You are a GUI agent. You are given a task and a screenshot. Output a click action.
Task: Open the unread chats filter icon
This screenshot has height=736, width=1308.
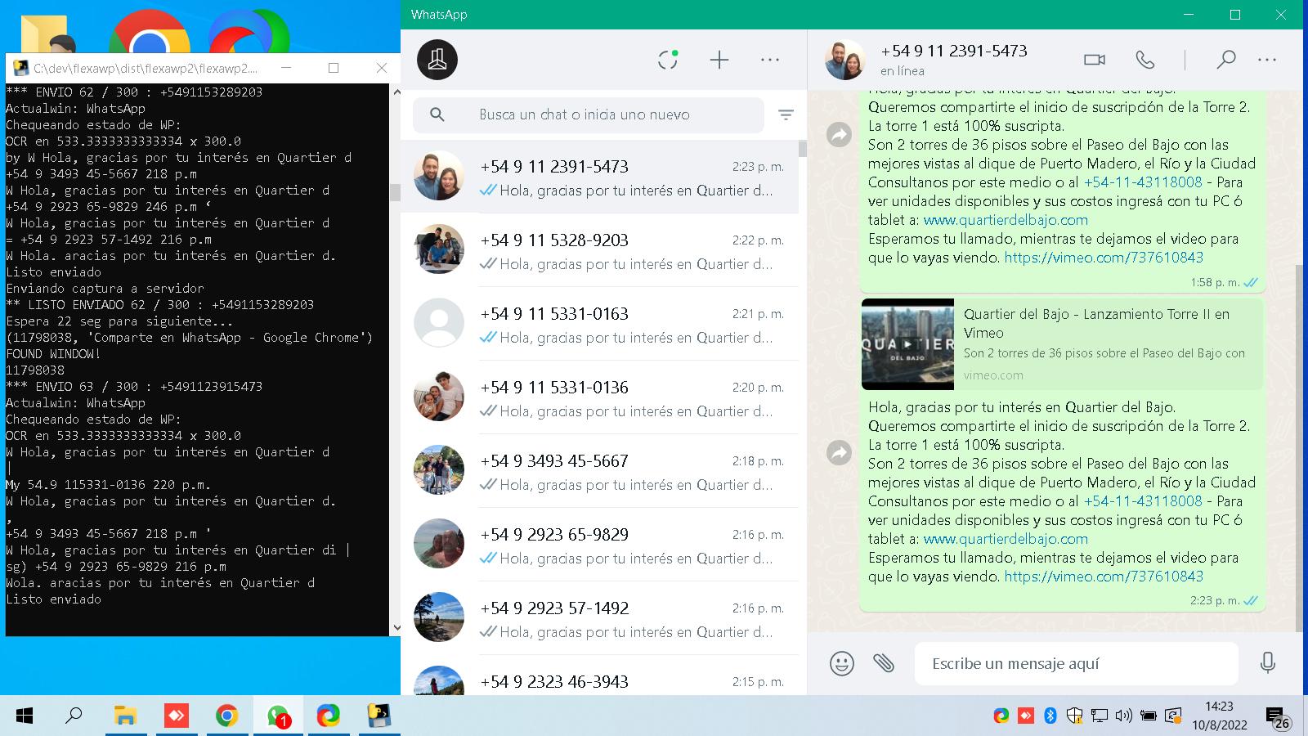click(x=786, y=115)
